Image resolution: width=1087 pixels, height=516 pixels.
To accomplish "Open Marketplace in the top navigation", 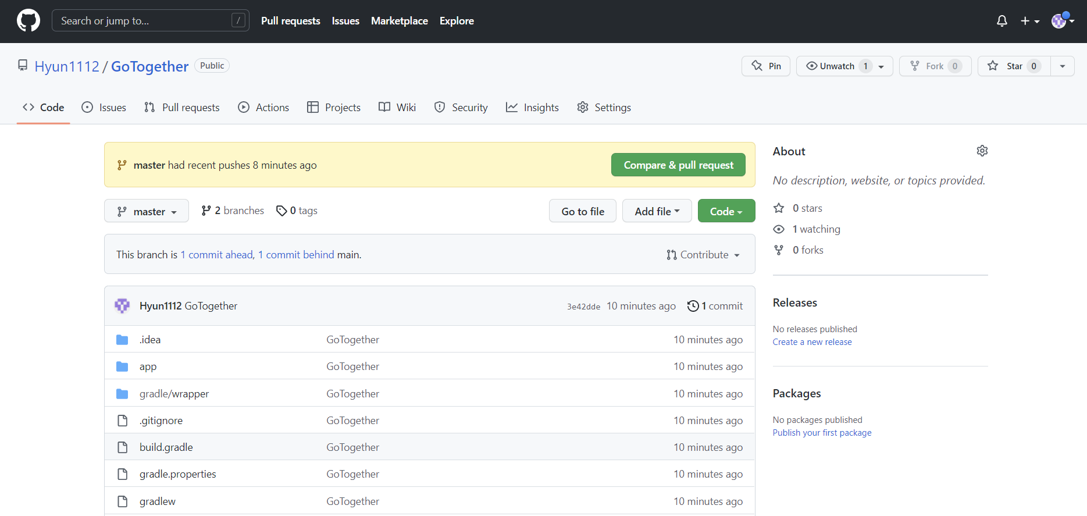I will tap(400, 21).
